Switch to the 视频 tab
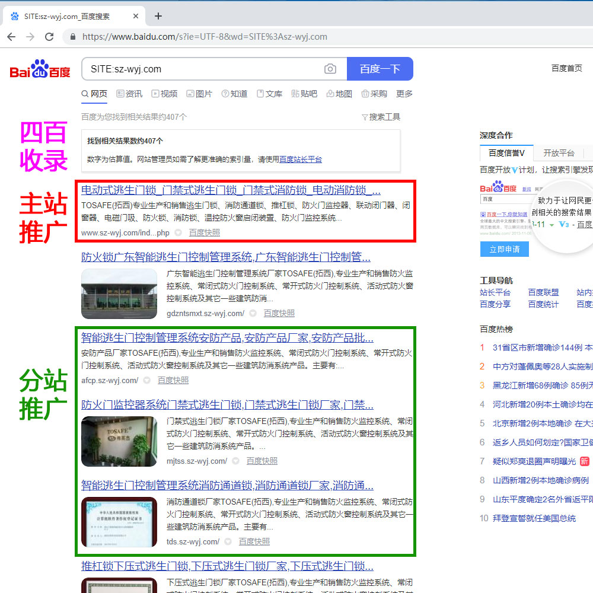This screenshot has width=593, height=593. (164, 94)
